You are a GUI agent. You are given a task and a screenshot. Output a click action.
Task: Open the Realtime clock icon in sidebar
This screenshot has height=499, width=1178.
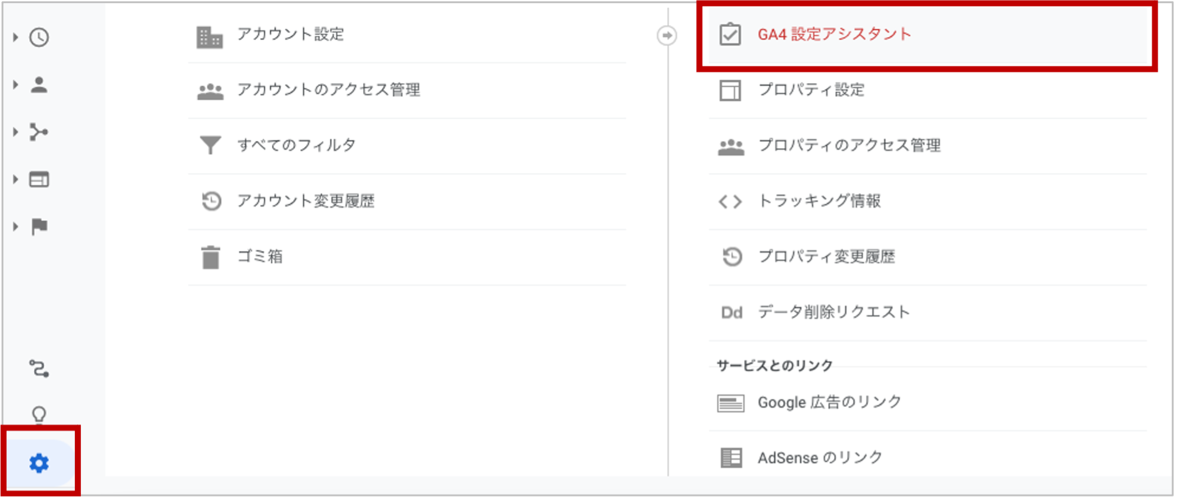point(39,37)
